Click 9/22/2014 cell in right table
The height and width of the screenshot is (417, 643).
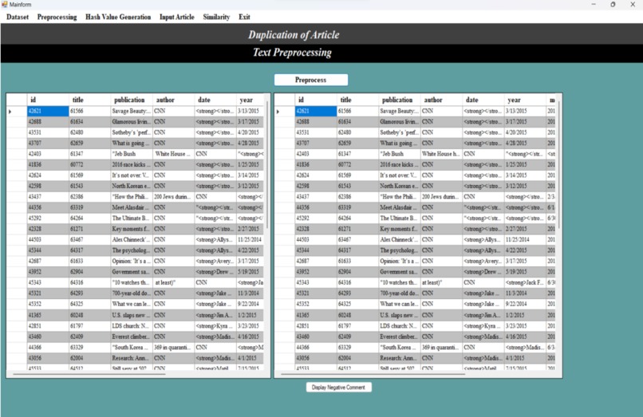tap(525, 304)
